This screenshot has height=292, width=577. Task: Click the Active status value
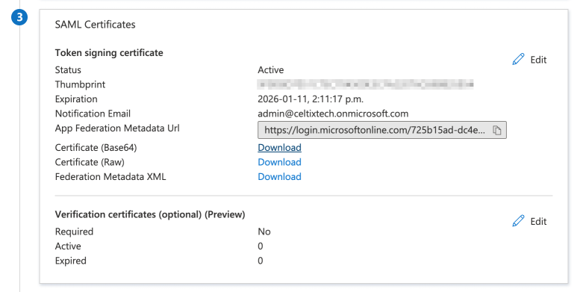coord(270,70)
